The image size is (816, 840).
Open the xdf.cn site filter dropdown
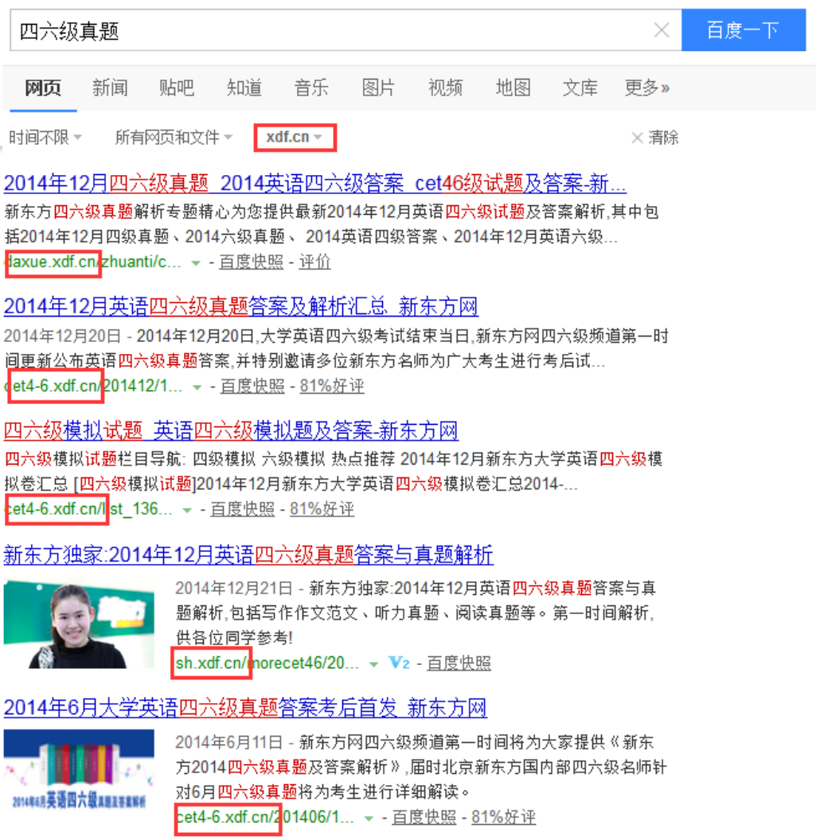[295, 137]
